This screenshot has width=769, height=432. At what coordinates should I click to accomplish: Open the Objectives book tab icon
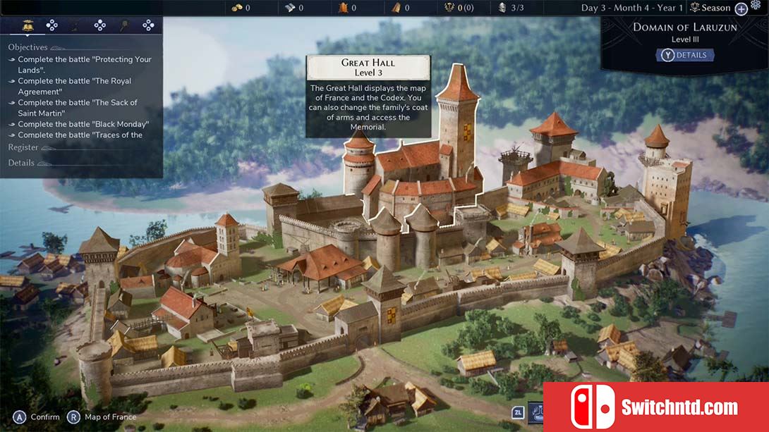28,25
